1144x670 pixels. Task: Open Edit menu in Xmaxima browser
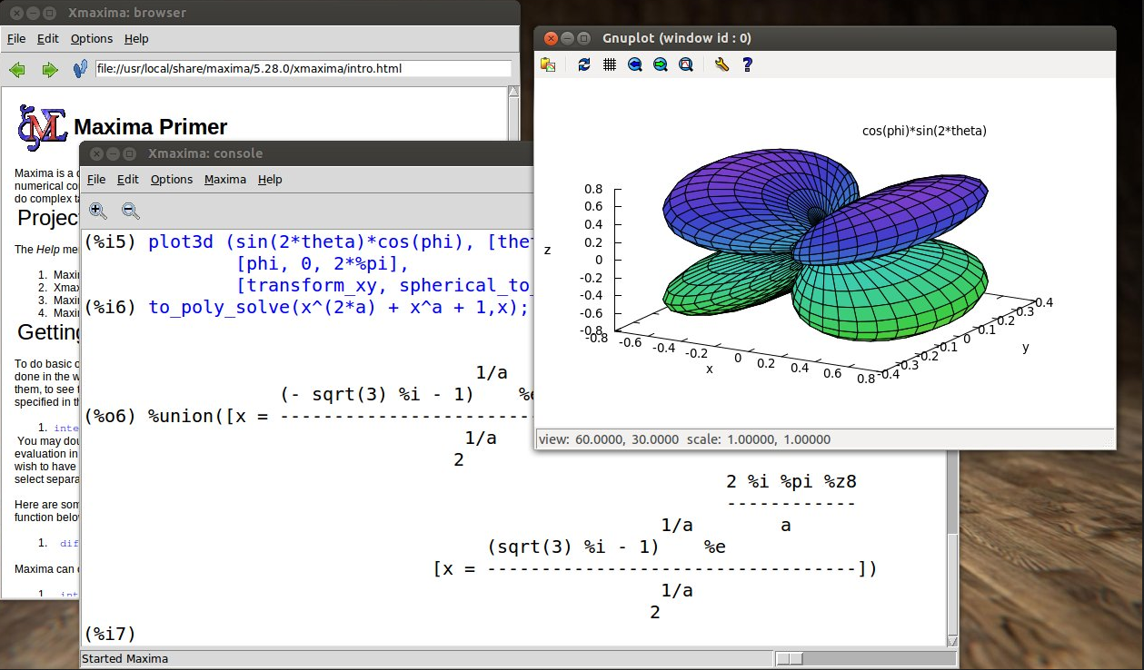pos(48,38)
